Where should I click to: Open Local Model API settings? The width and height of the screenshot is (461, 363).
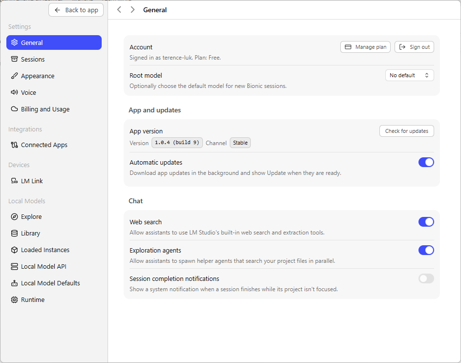tap(54, 267)
